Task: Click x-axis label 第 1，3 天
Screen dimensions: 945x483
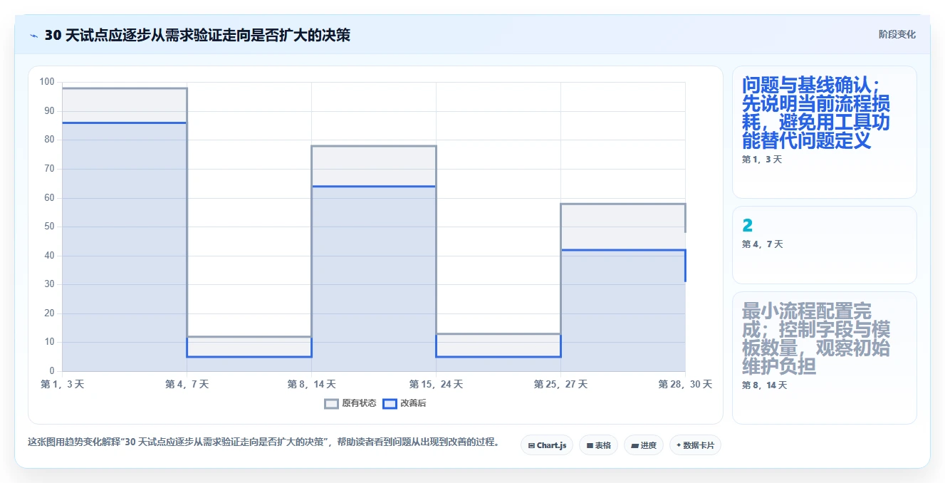Action: [63, 384]
